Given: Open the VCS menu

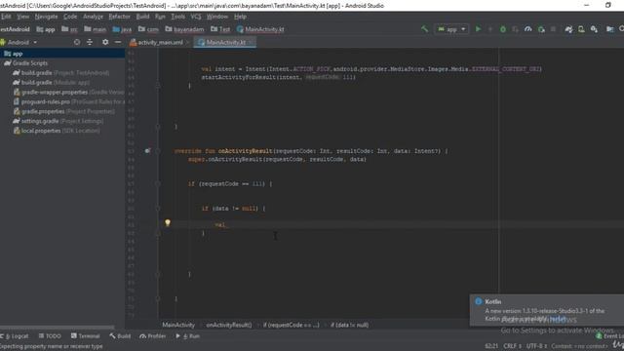Looking at the screenshot, I should point(196,17).
